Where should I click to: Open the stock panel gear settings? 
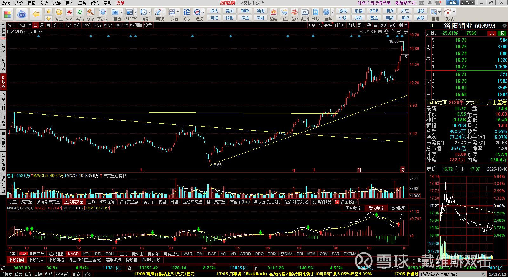[505, 26]
